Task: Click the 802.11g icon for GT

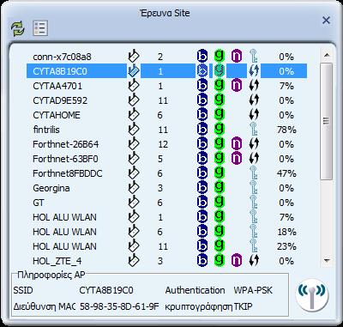Action: point(219,203)
